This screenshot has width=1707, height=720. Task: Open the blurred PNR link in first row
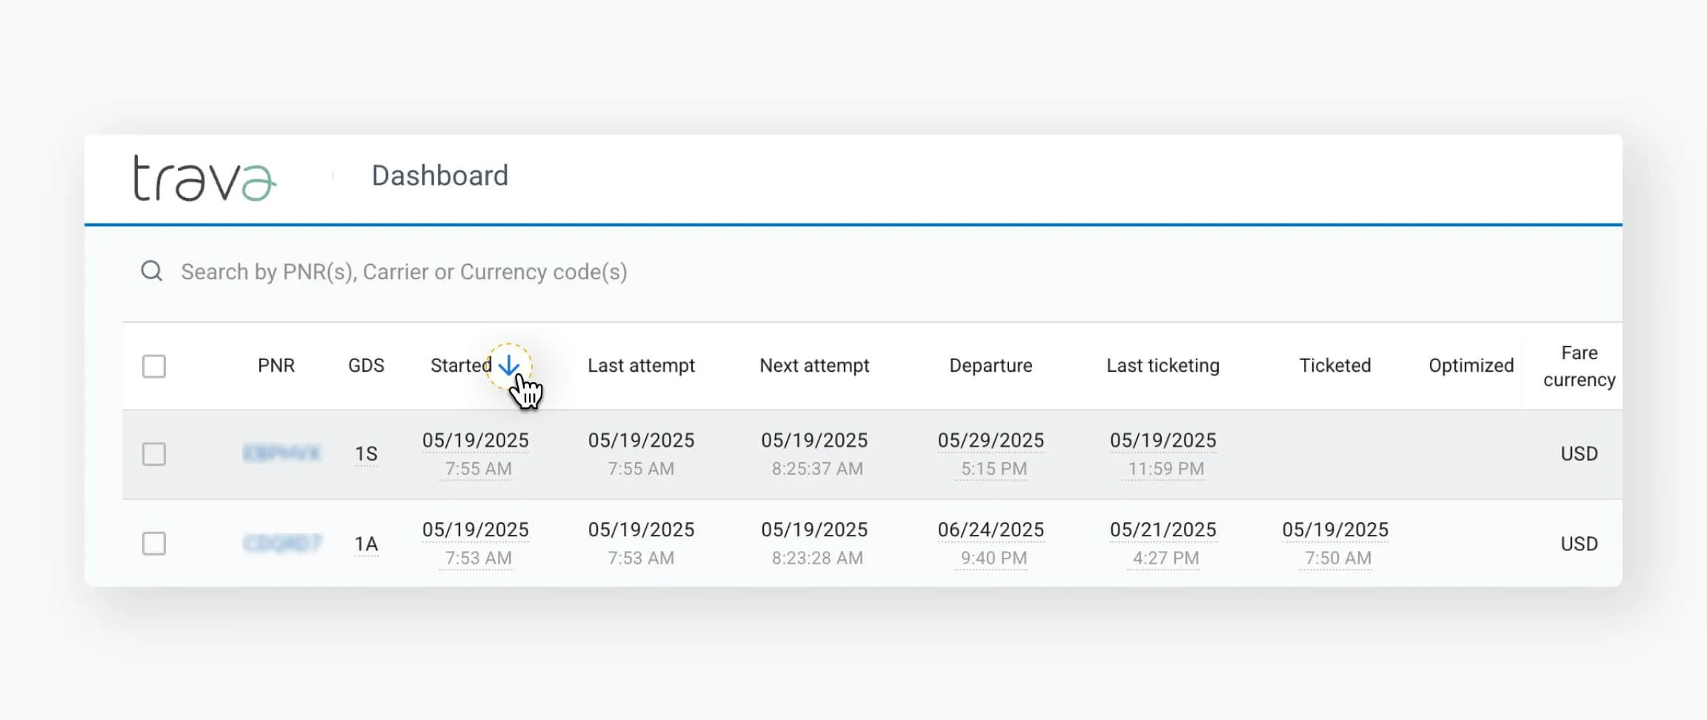point(282,453)
